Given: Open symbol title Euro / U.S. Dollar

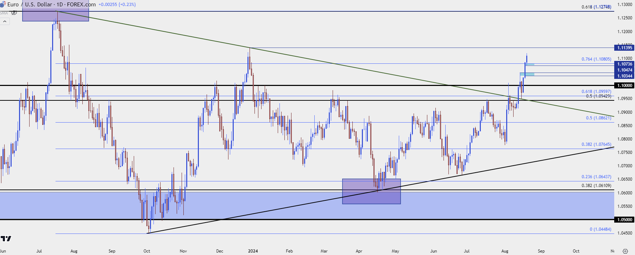Looking at the screenshot, I should [30, 5].
